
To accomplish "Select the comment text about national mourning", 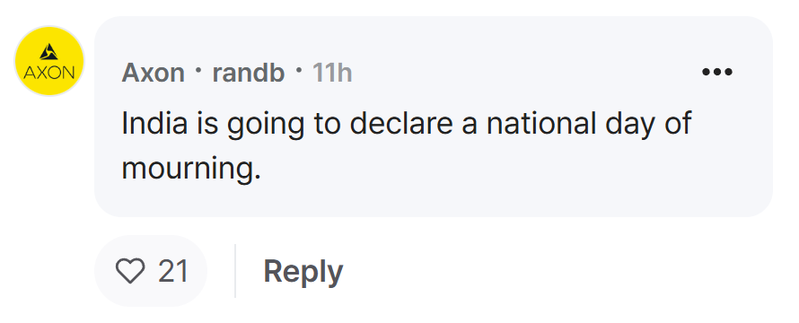I will (406, 145).
